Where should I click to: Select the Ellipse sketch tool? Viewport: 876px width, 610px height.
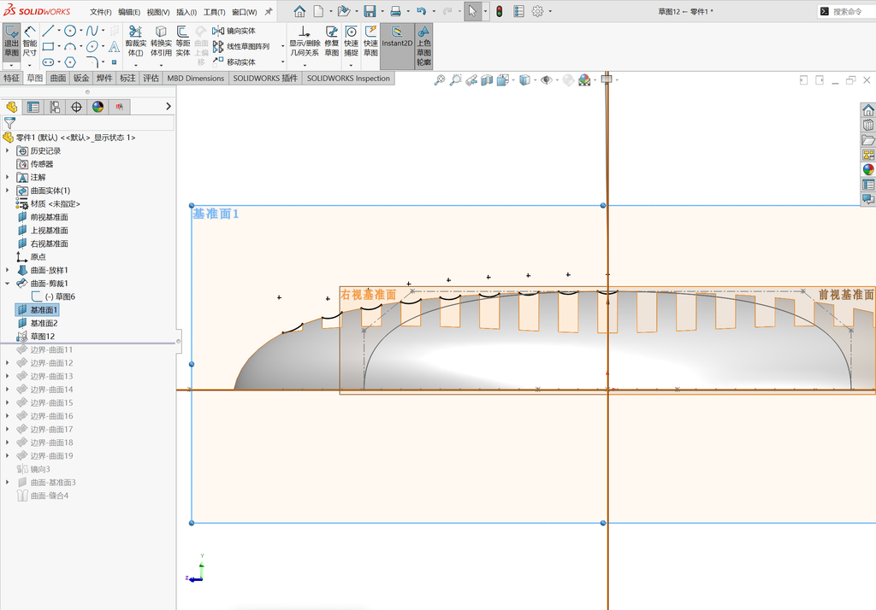pos(92,46)
